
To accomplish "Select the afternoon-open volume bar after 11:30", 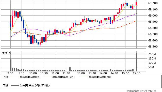I will [x=70, y=69].
